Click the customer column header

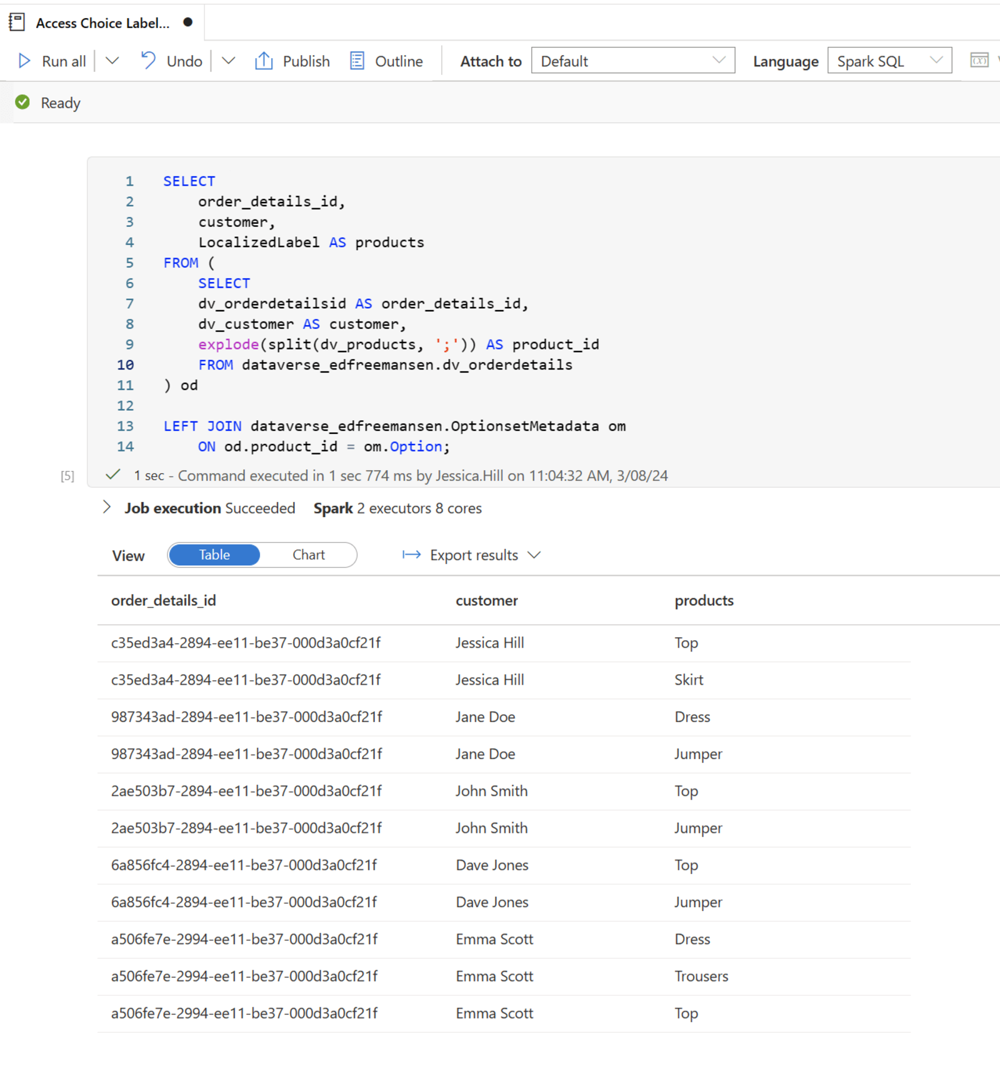487,601
